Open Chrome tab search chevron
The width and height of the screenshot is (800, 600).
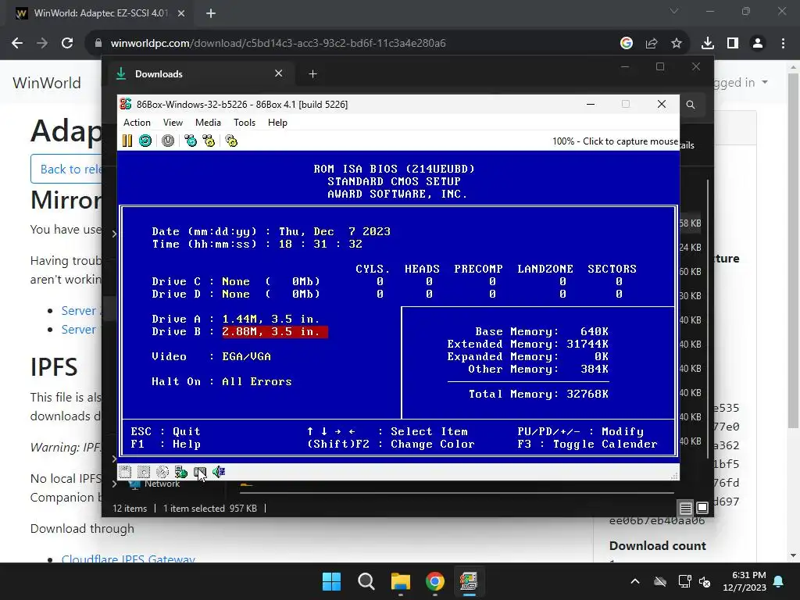[x=674, y=11]
